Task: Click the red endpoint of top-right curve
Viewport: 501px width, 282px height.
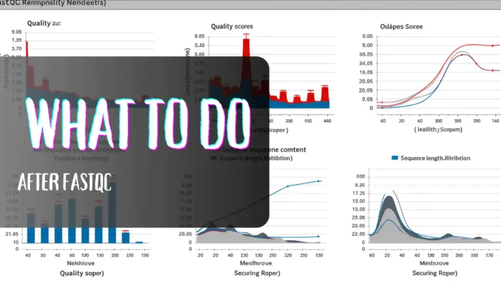Action: pos(491,46)
